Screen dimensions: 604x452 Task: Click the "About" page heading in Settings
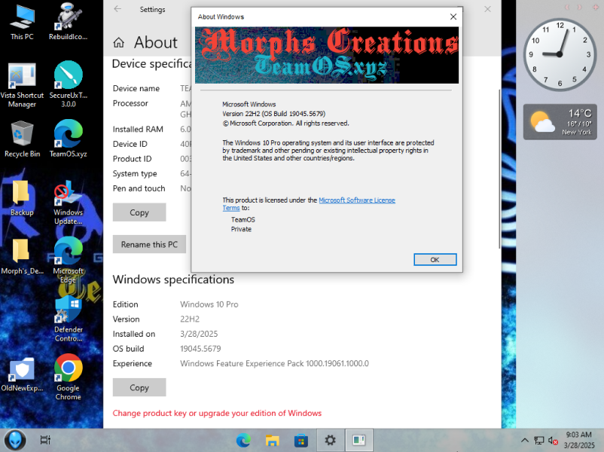(x=156, y=42)
